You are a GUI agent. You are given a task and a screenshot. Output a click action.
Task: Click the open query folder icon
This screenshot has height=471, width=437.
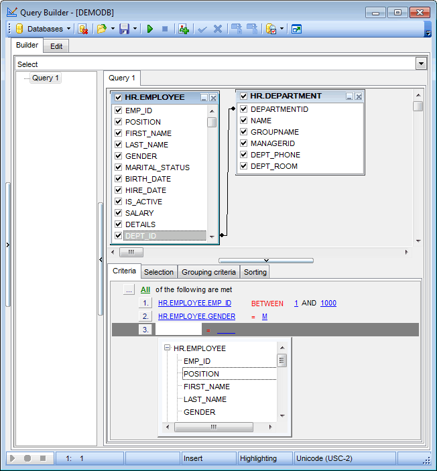pyautogui.click(x=102, y=29)
